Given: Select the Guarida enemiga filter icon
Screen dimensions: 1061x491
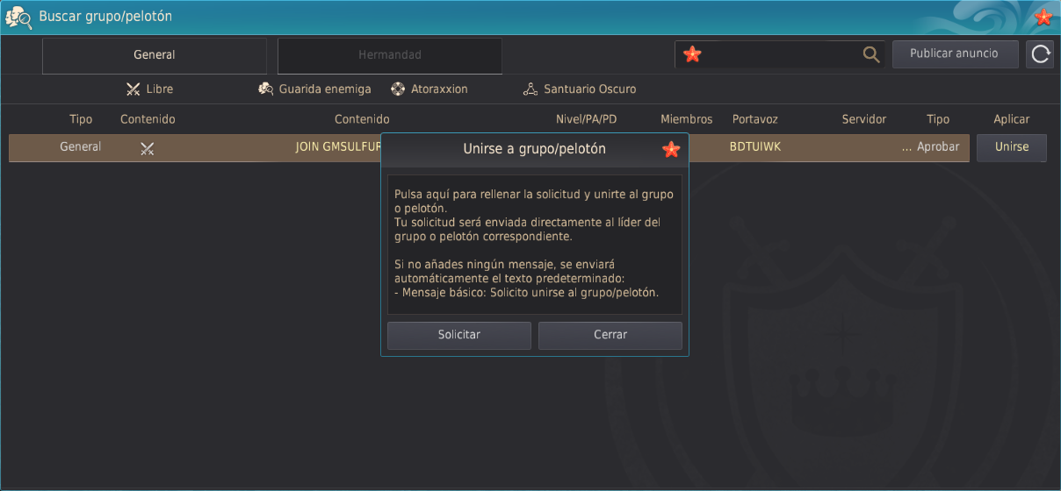Looking at the screenshot, I should (266, 89).
